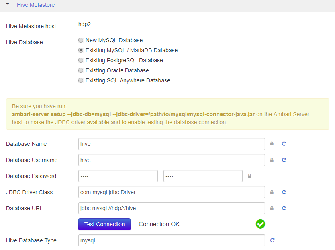
Task: Pick Existing SQL Anywhere Database radio
Action: pyautogui.click(x=81, y=80)
